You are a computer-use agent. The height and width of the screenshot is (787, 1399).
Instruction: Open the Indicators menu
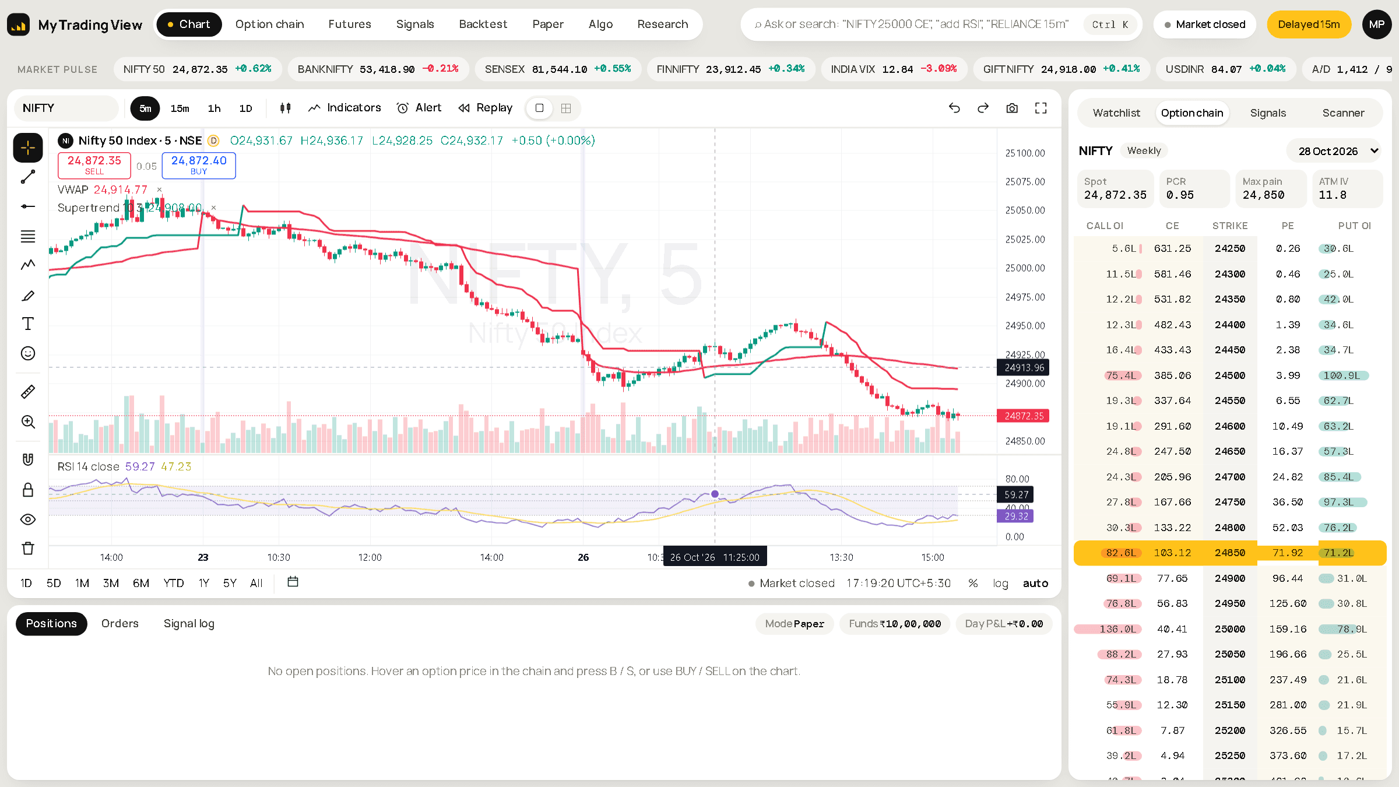tap(345, 108)
